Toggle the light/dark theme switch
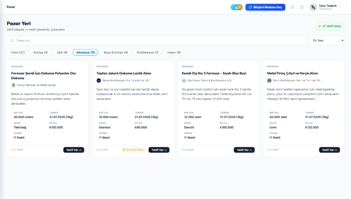This screenshot has height=199, width=351. click(237, 7)
